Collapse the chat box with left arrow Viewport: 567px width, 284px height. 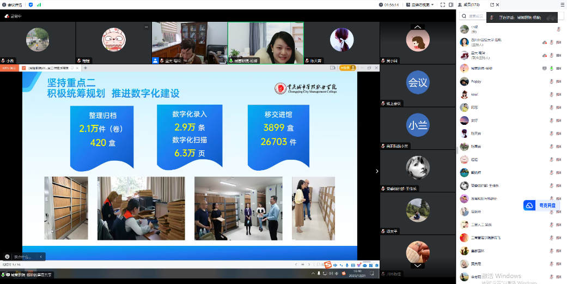tap(41, 257)
